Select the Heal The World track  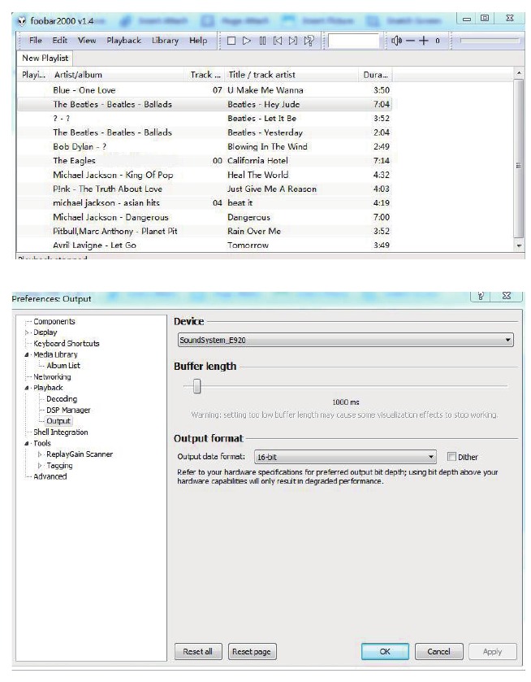pos(205,175)
